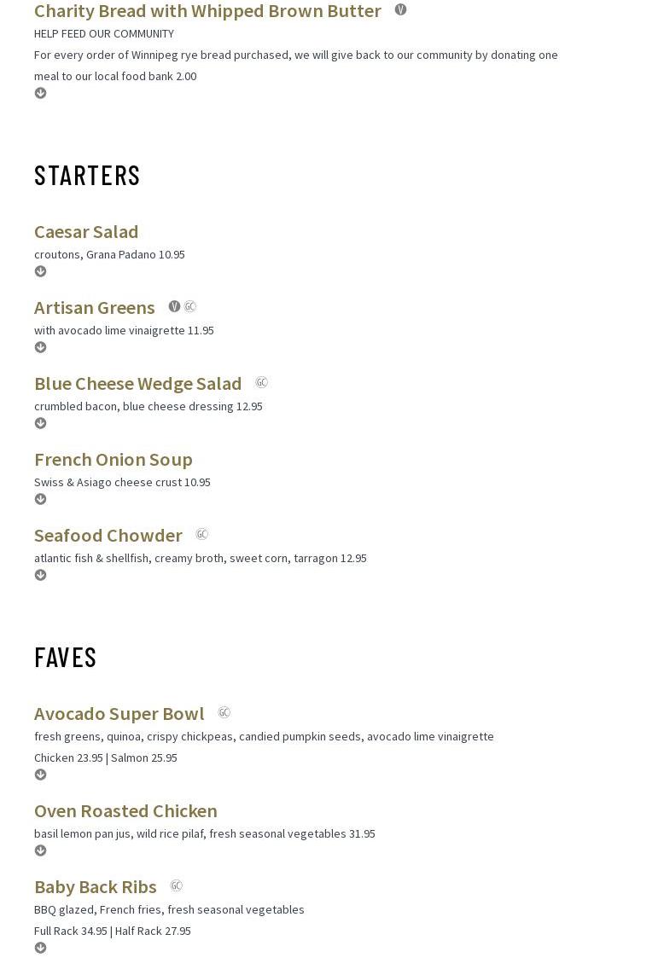Click the gluten-conscious icon next to Artisan Greens
Screen dimensions: 670x975
190,306
